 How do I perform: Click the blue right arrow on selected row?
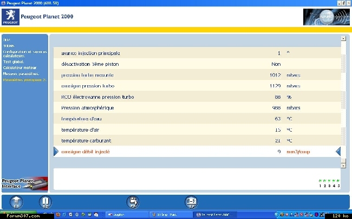(x=338, y=152)
